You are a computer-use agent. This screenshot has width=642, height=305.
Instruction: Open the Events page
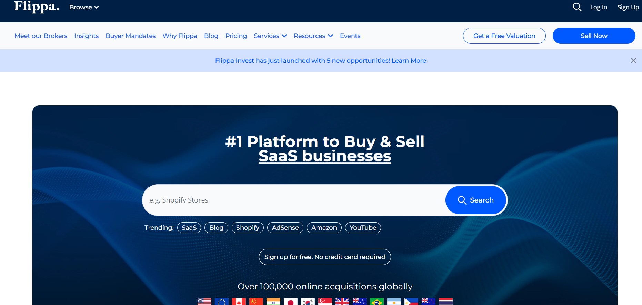tap(350, 36)
